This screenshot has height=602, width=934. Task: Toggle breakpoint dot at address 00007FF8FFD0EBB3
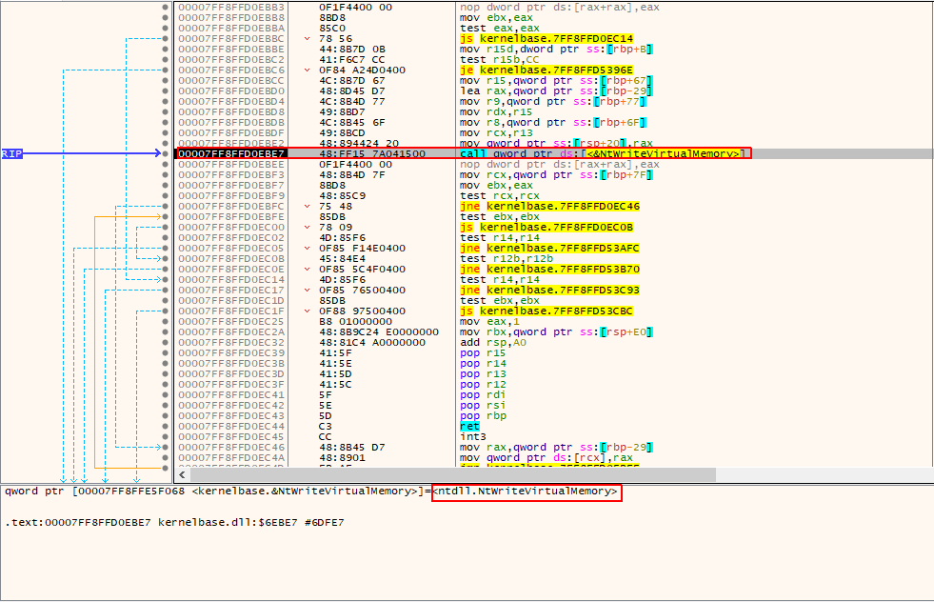[165, 8]
